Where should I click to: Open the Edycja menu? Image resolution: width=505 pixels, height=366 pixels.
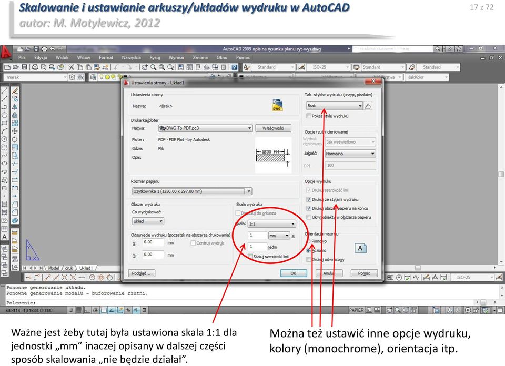pos(41,58)
